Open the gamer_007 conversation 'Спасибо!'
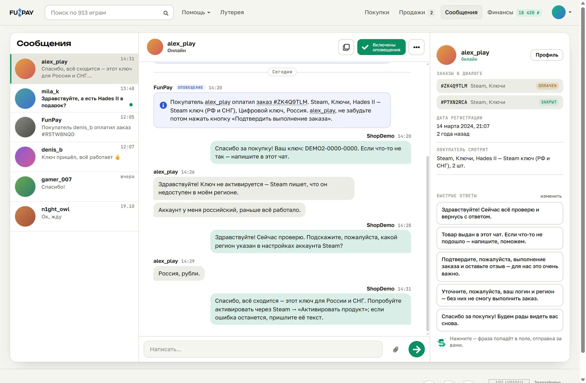Screen dimensions: 586x383 tap(74, 187)
